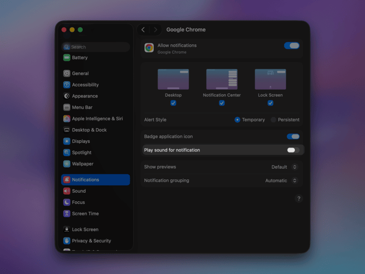Click the Alert Style label
Screen dimensions: 365x274
155,120
